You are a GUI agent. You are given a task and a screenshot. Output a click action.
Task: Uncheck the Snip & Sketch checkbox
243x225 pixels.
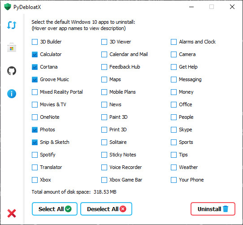tap(35, 142)
